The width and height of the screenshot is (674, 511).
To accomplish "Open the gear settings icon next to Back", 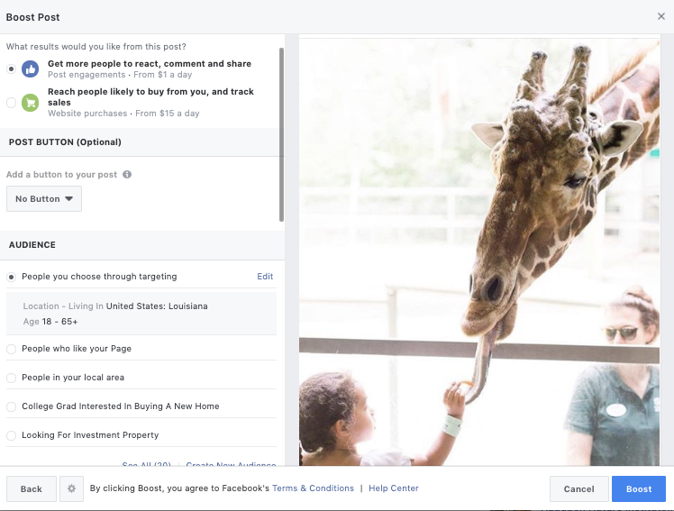I will [72, 488].
